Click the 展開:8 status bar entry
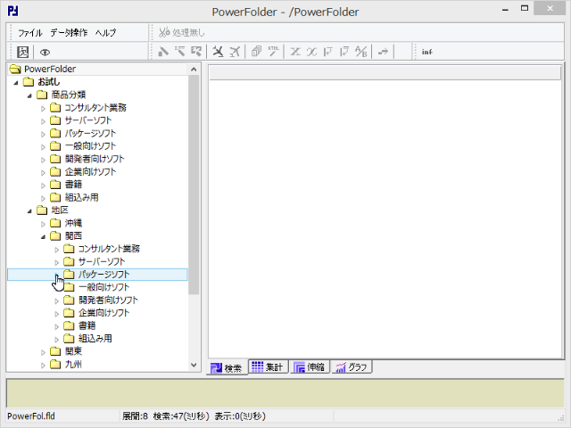Viewport: 571px width, 428px height. point(135,416)
